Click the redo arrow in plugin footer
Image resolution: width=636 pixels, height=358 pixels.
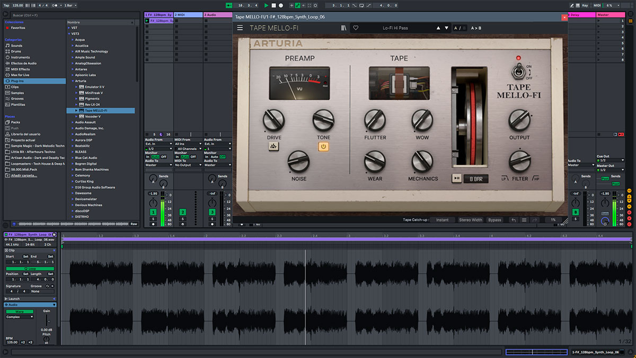(535, 220)
